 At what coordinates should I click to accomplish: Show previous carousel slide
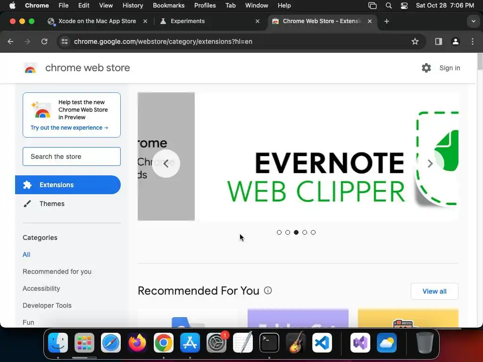point(166,164)
